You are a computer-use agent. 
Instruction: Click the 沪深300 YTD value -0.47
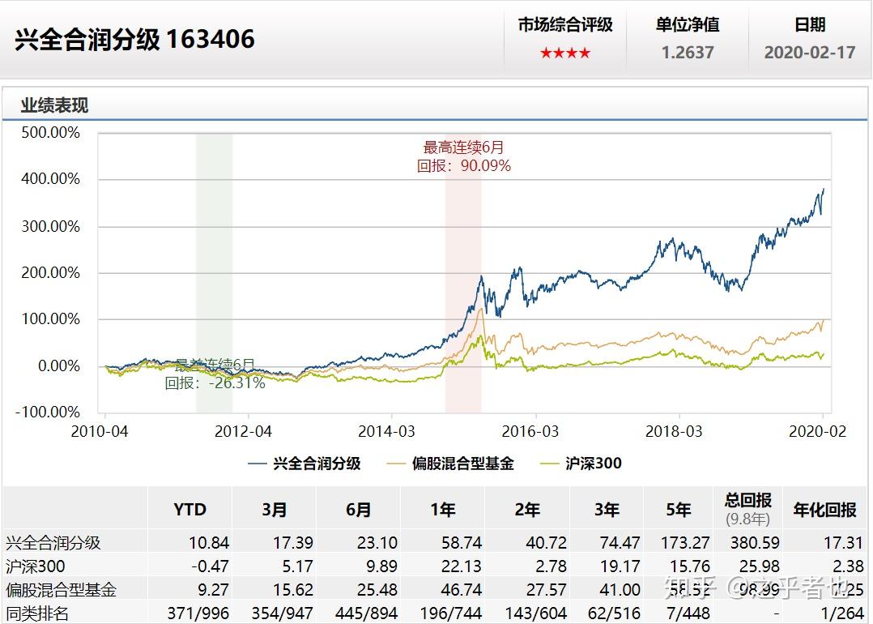point(210,566)
